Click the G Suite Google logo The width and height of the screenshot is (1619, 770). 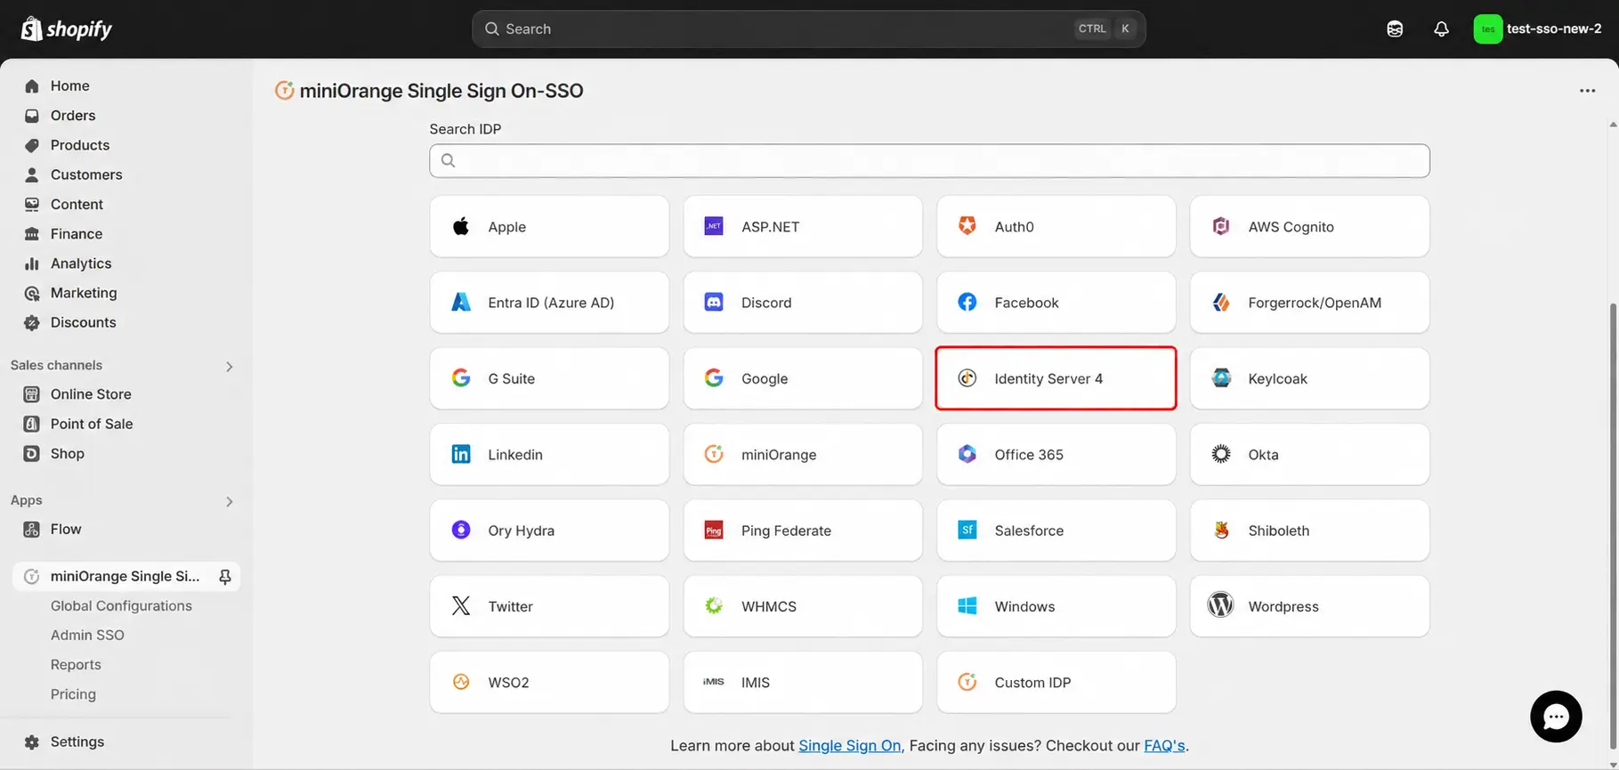pyautogui.click(x=461, y=378)
